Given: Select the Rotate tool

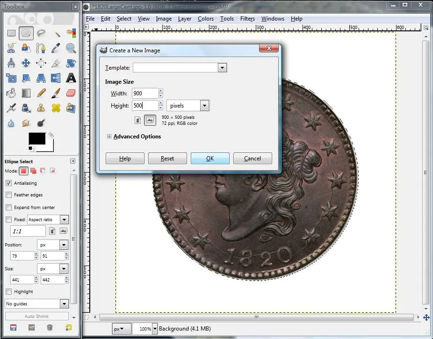Looking at the screenshot, I should click(71, 63).
